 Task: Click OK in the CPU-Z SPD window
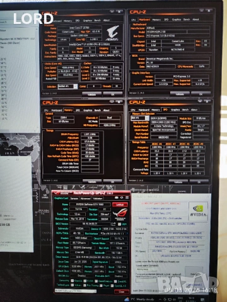point(199,182)
